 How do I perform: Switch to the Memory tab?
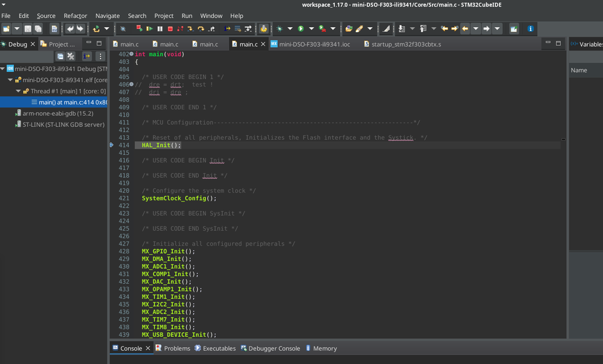coord(321,348)
